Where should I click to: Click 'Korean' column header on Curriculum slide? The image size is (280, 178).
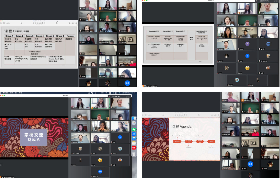click(x=70, y=36)
